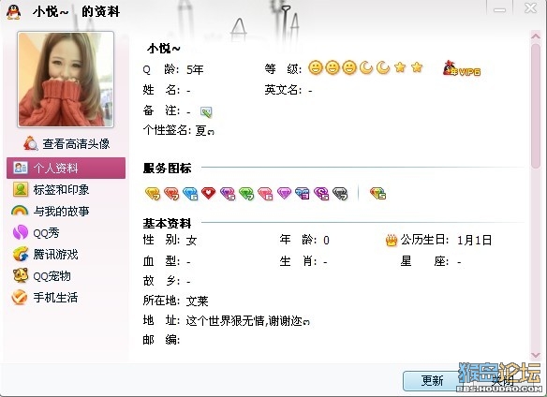Click the purple diamond level 5 service icon
Image resolution: width=547 pixels, height=397 pixels.
pyautogui.click(x=228, y=194)
